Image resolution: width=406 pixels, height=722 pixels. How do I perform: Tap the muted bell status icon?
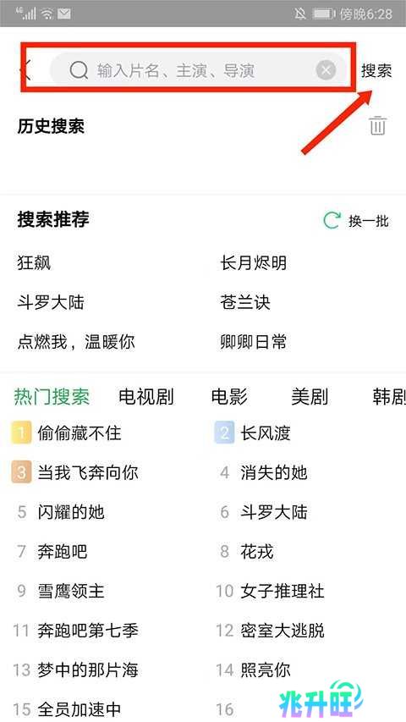coord(300,14)
